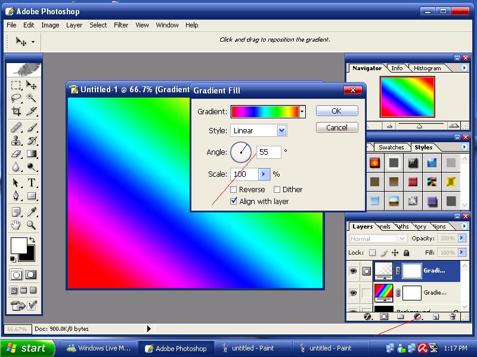Open the Filter menu
Screen dimensions: 477x357
point(121,25)
